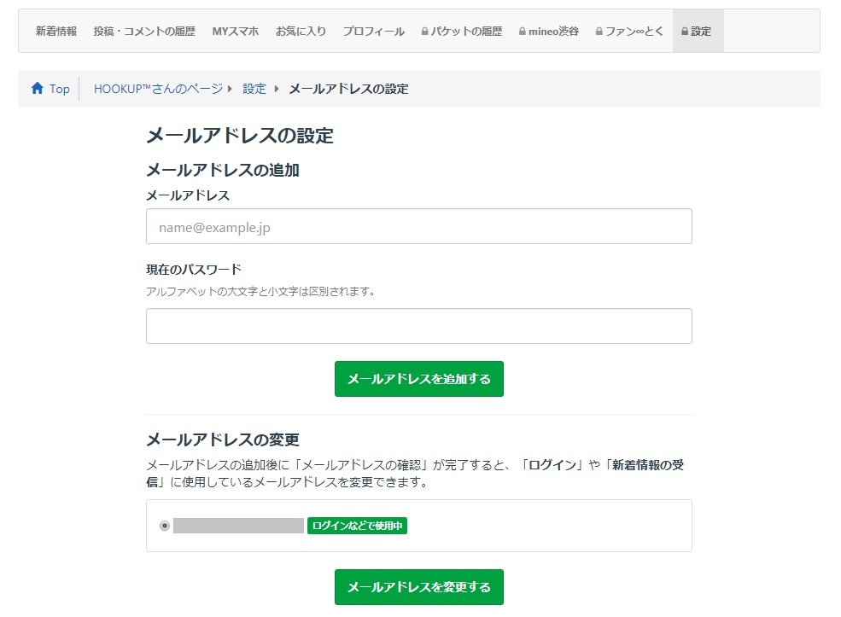The height and width of the screenshot is (617, 841).
Task: Focus the 現在のパスワード input field
Action: [x=418, y=326]
